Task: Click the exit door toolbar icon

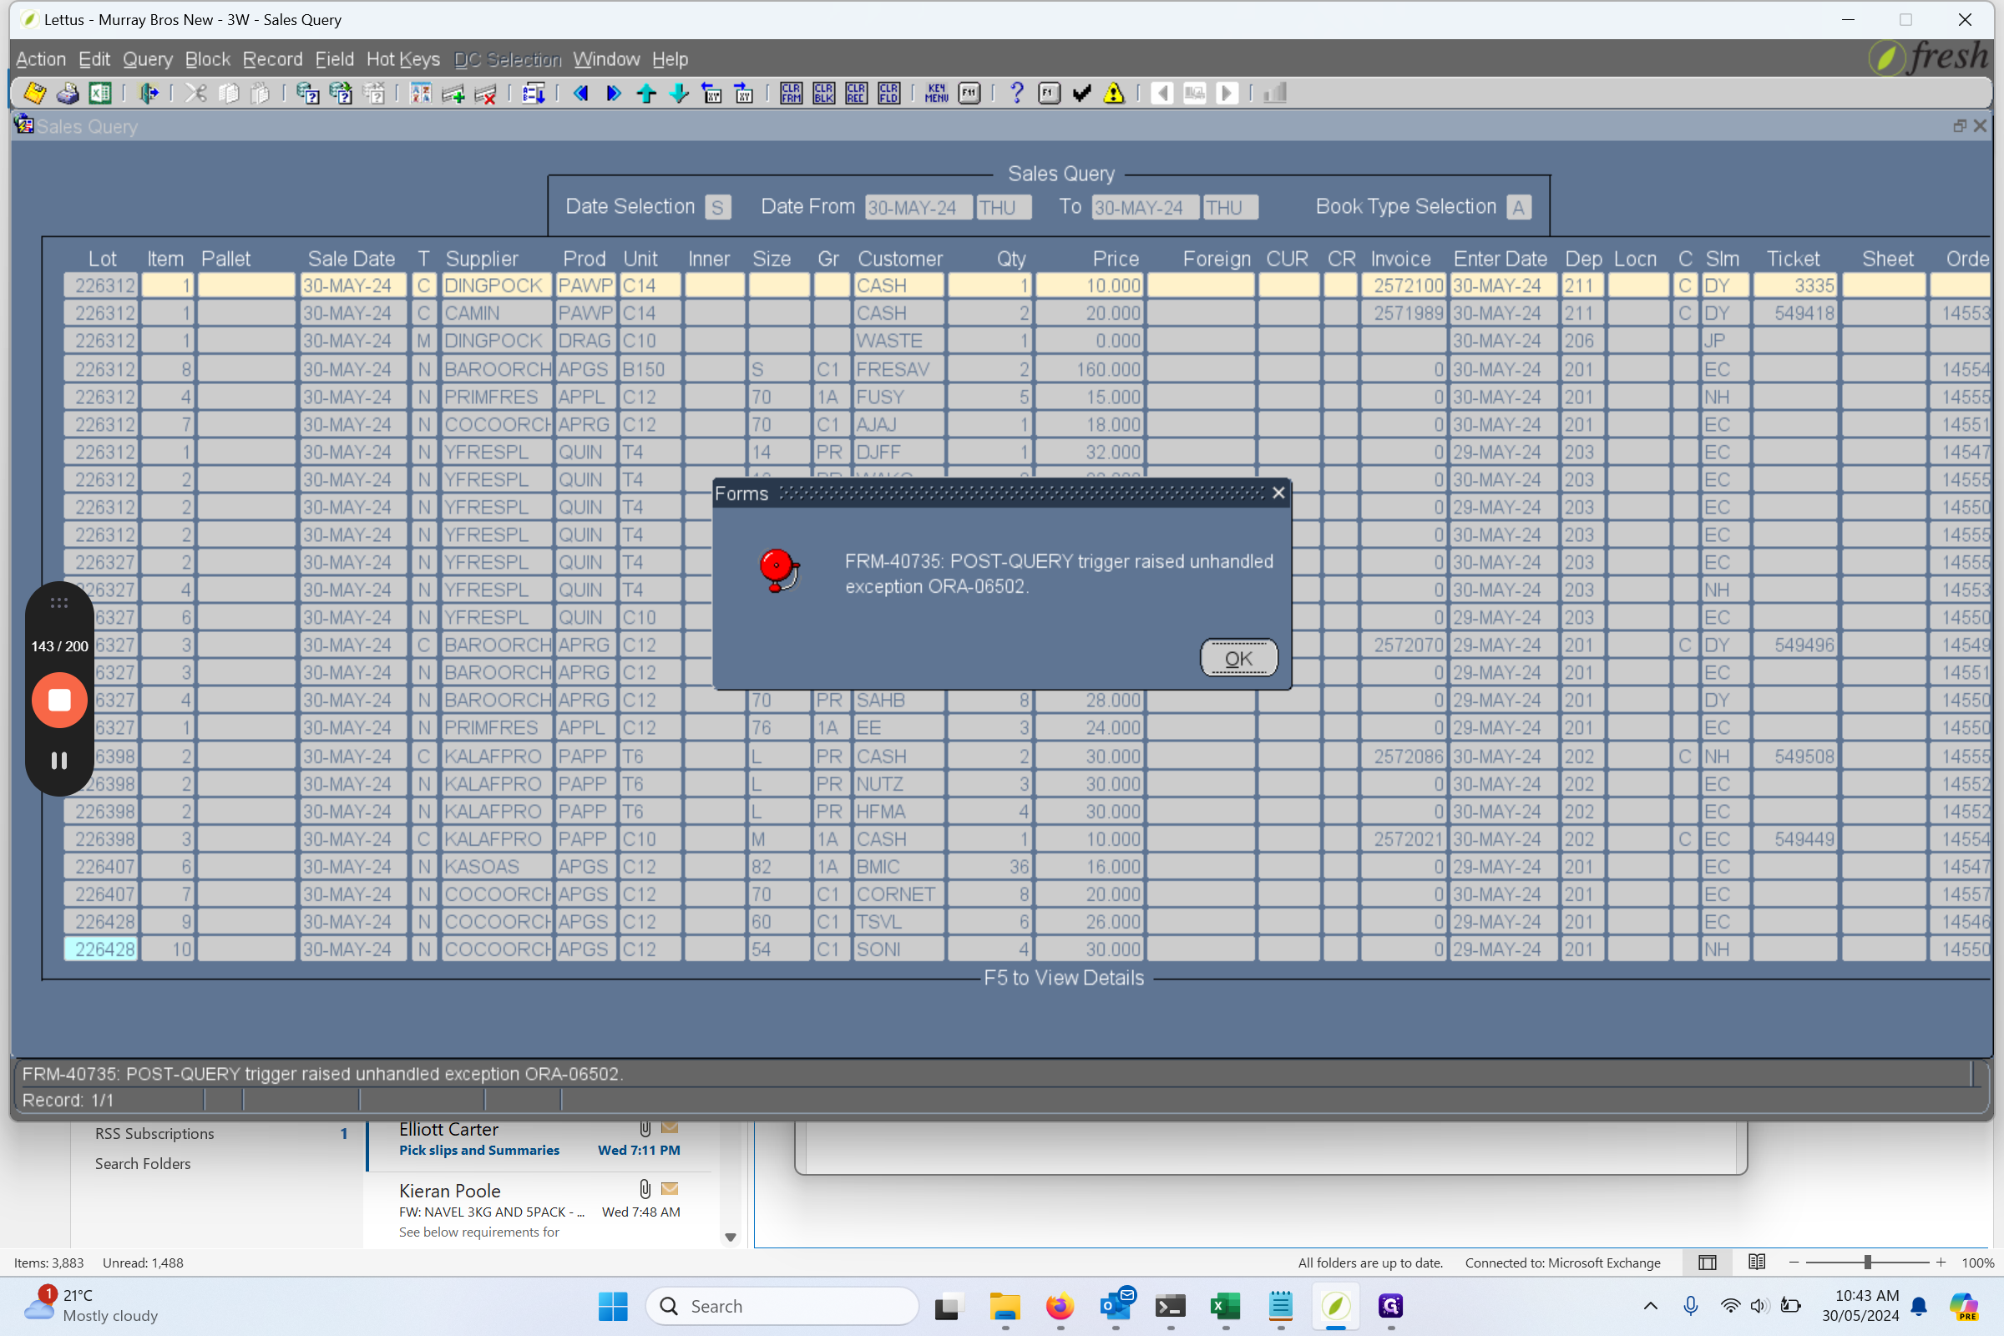Action: [149, 94]
